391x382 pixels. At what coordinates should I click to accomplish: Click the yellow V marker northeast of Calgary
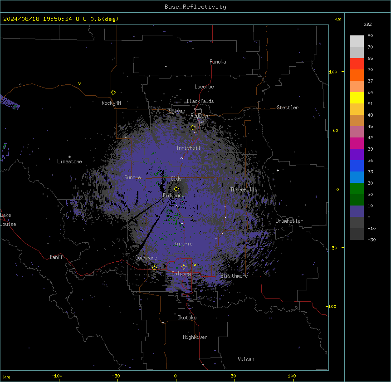(195, 265)
